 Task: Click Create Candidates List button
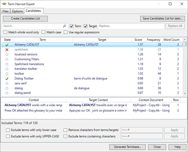click(x=26, y=19)
